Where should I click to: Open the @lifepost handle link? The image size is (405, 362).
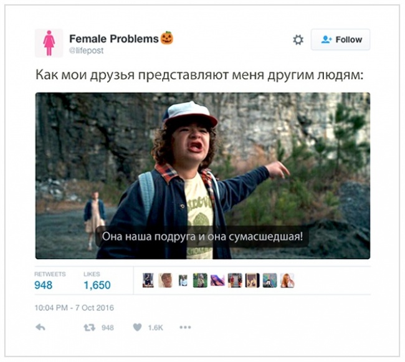(86, 50)
